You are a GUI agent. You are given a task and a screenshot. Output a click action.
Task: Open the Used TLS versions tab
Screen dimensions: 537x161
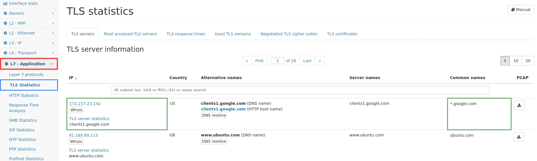coord(233,34)
